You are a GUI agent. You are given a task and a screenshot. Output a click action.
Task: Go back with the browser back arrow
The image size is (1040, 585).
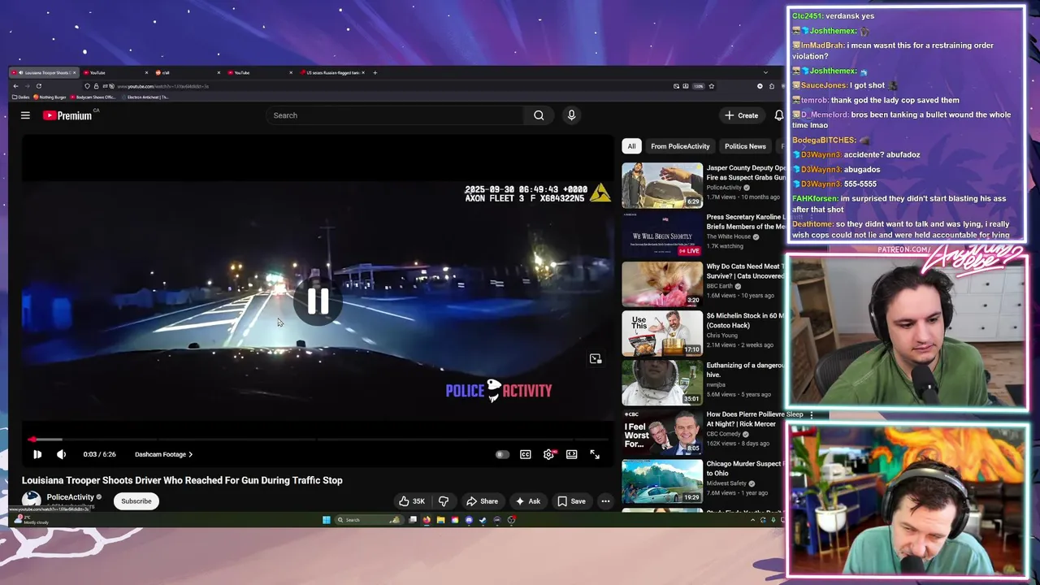[x=15, y=86]
